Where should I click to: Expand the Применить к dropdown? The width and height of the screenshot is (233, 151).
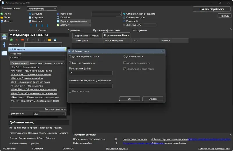[49, 114]
